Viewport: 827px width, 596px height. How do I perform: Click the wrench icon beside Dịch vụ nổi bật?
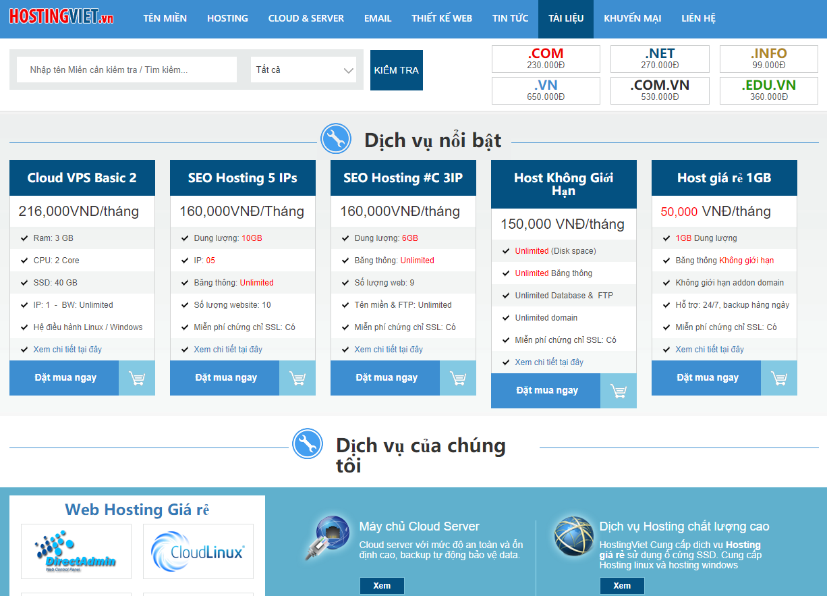coord(336,138)
